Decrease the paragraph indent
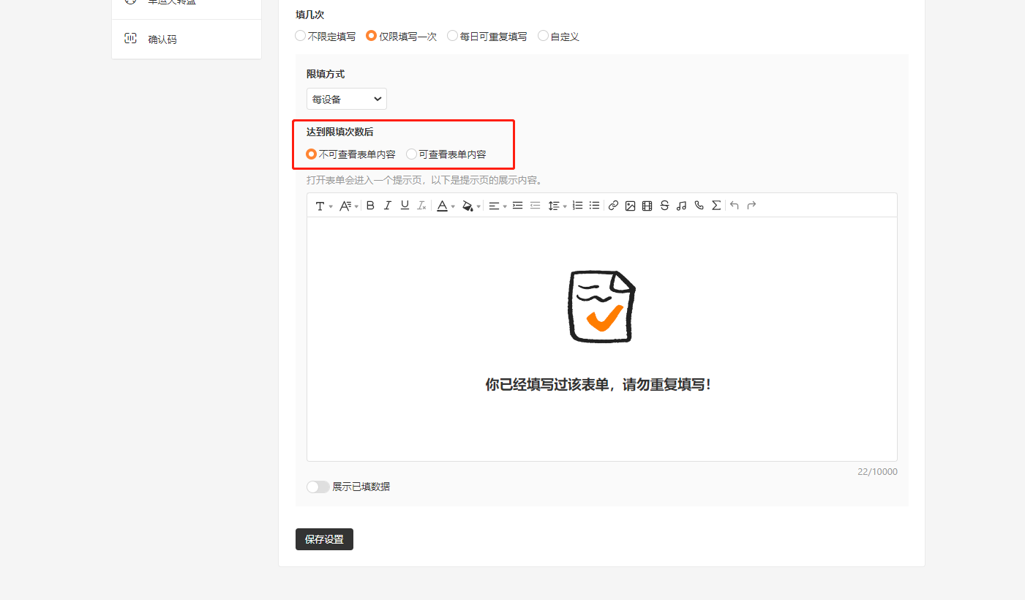Image resolution: width=1025 pixels, height=600 pixels. click(535, 206)
